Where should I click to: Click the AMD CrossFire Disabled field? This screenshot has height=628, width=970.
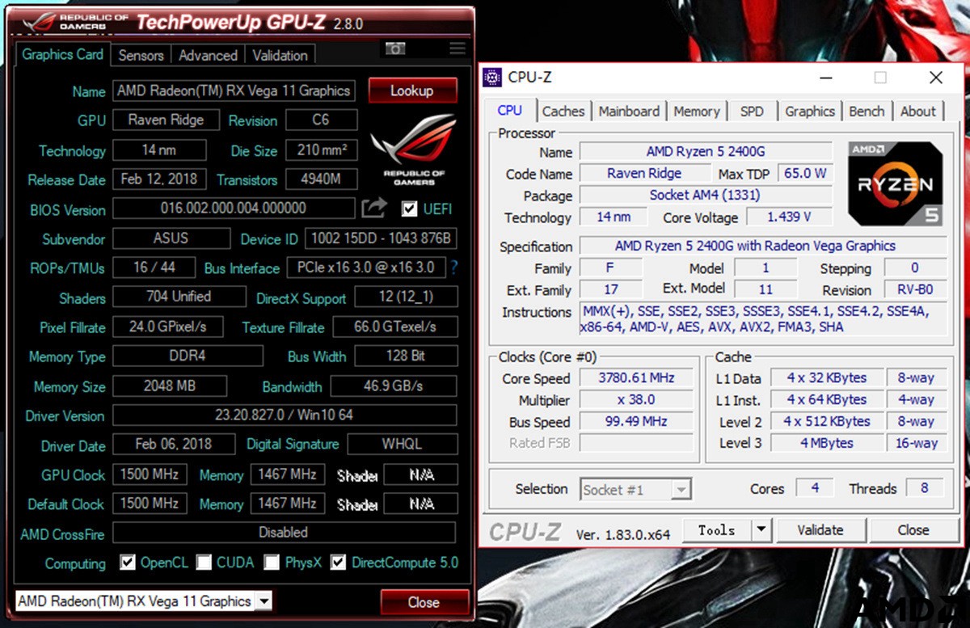tap(284, 533)
